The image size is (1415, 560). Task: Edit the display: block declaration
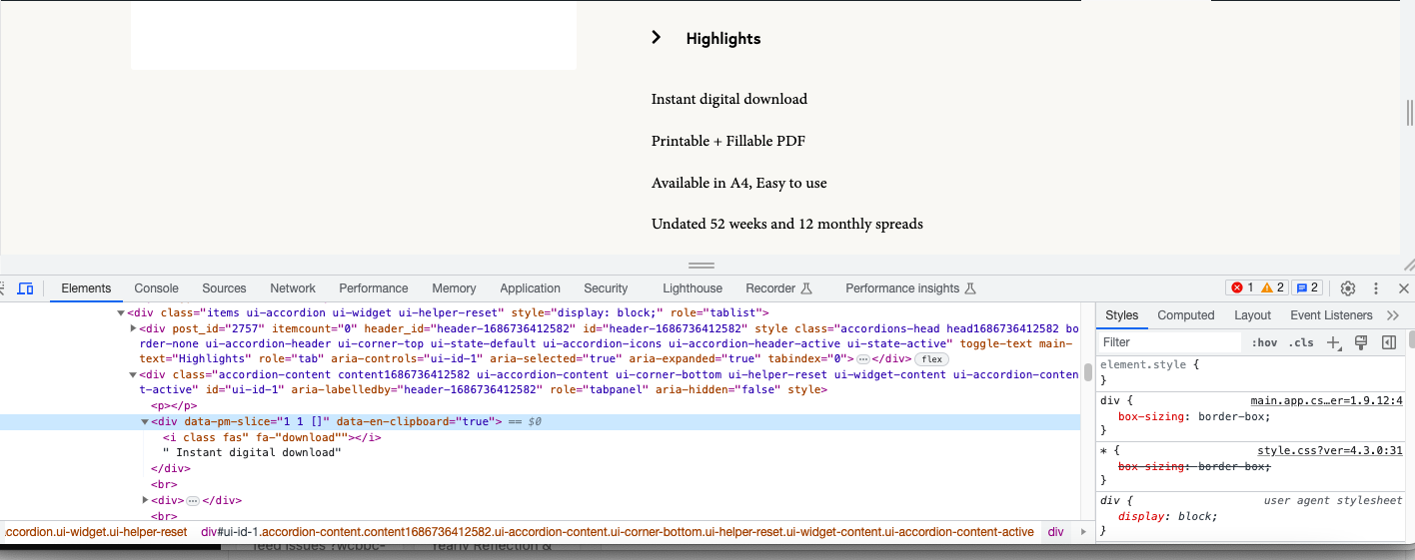point(1167,516)
